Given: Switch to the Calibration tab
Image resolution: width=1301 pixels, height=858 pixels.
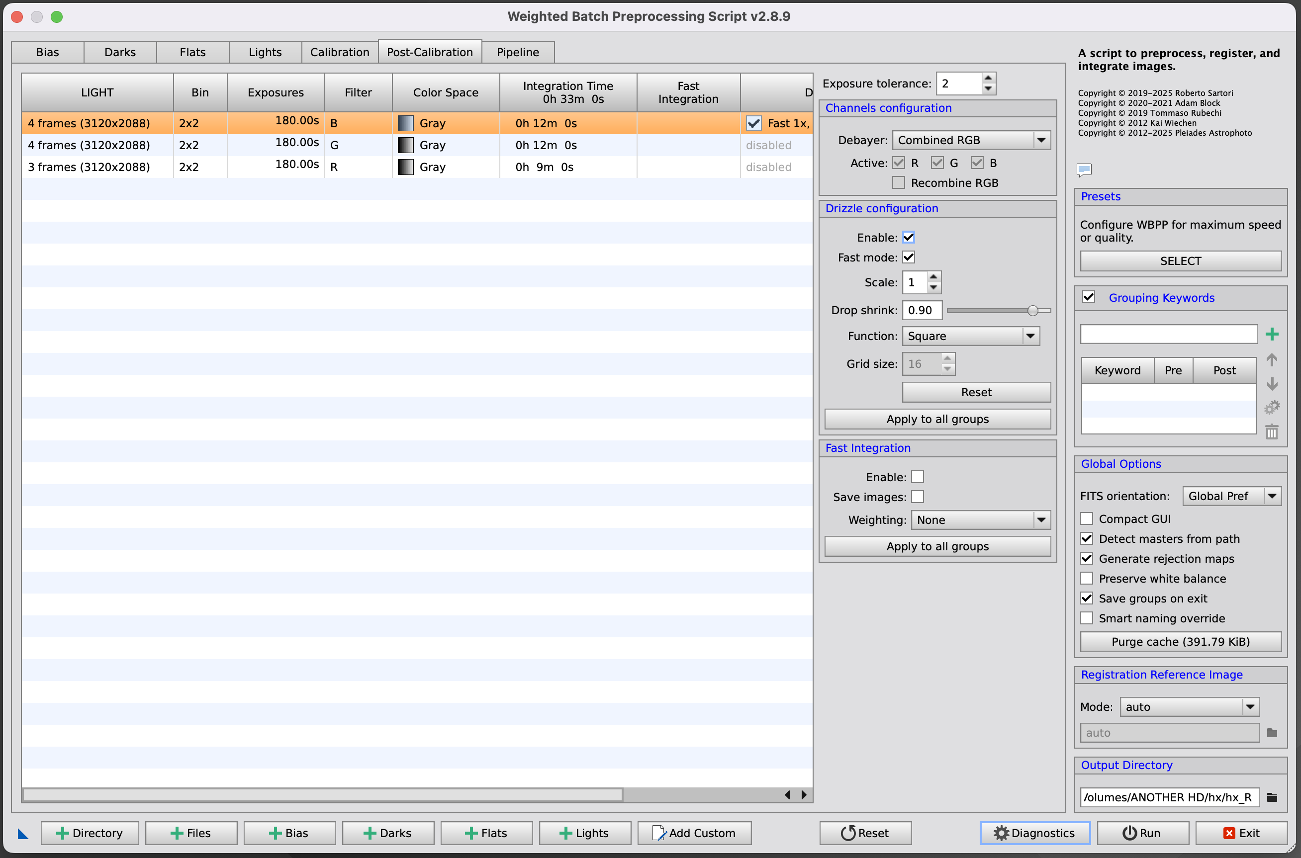Looking at the screenshot, I should pyautogui.click(x=339, y=52).
